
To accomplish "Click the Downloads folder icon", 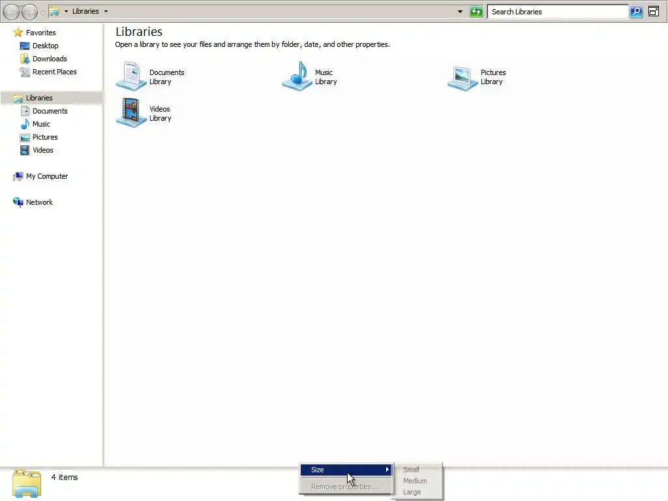I will coord(25,59).
